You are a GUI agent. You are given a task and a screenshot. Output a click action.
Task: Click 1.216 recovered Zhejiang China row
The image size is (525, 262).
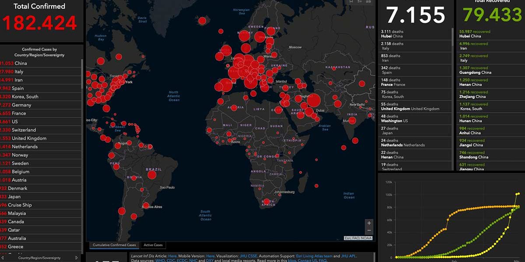491,94
